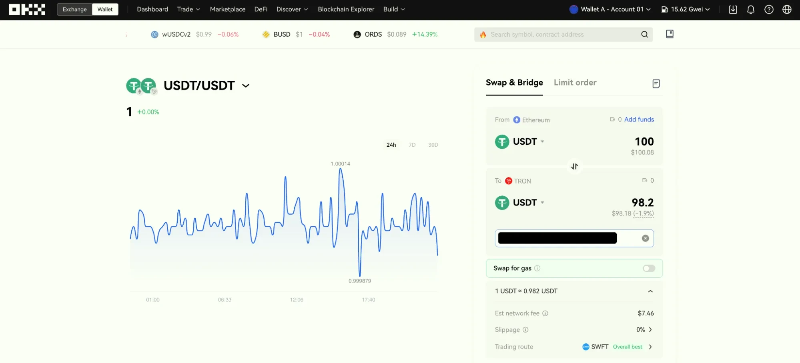
Task: Click the From USDT token icon
Action: pyautogui.click(x=502, y=142)
